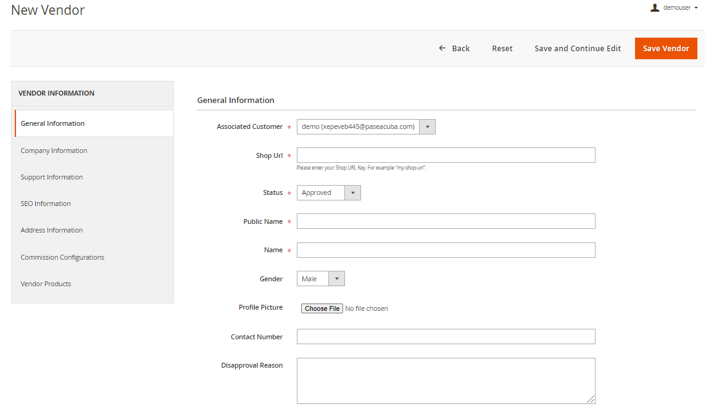The height and width of the screenshot is (417, 706).
Task: Go to SEO Information tab
Action: [46, 204]
